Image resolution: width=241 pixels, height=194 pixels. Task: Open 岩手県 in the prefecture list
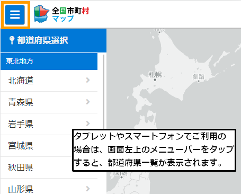click(49, 124)
